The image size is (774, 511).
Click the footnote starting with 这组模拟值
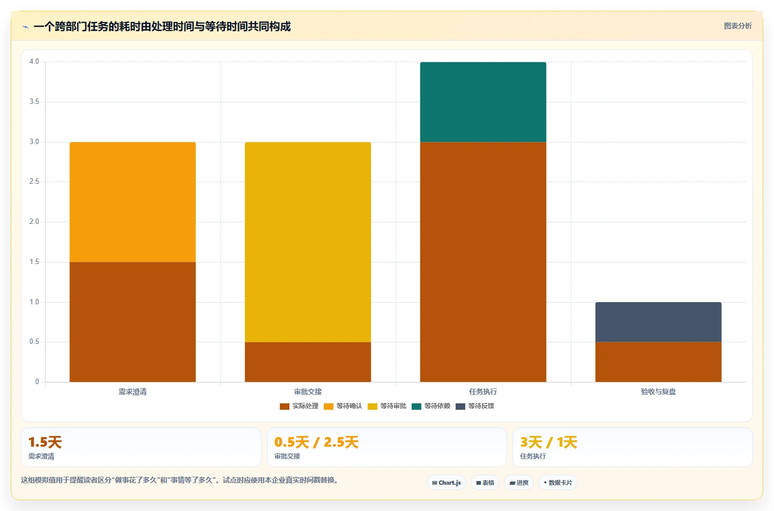(181, 480)
